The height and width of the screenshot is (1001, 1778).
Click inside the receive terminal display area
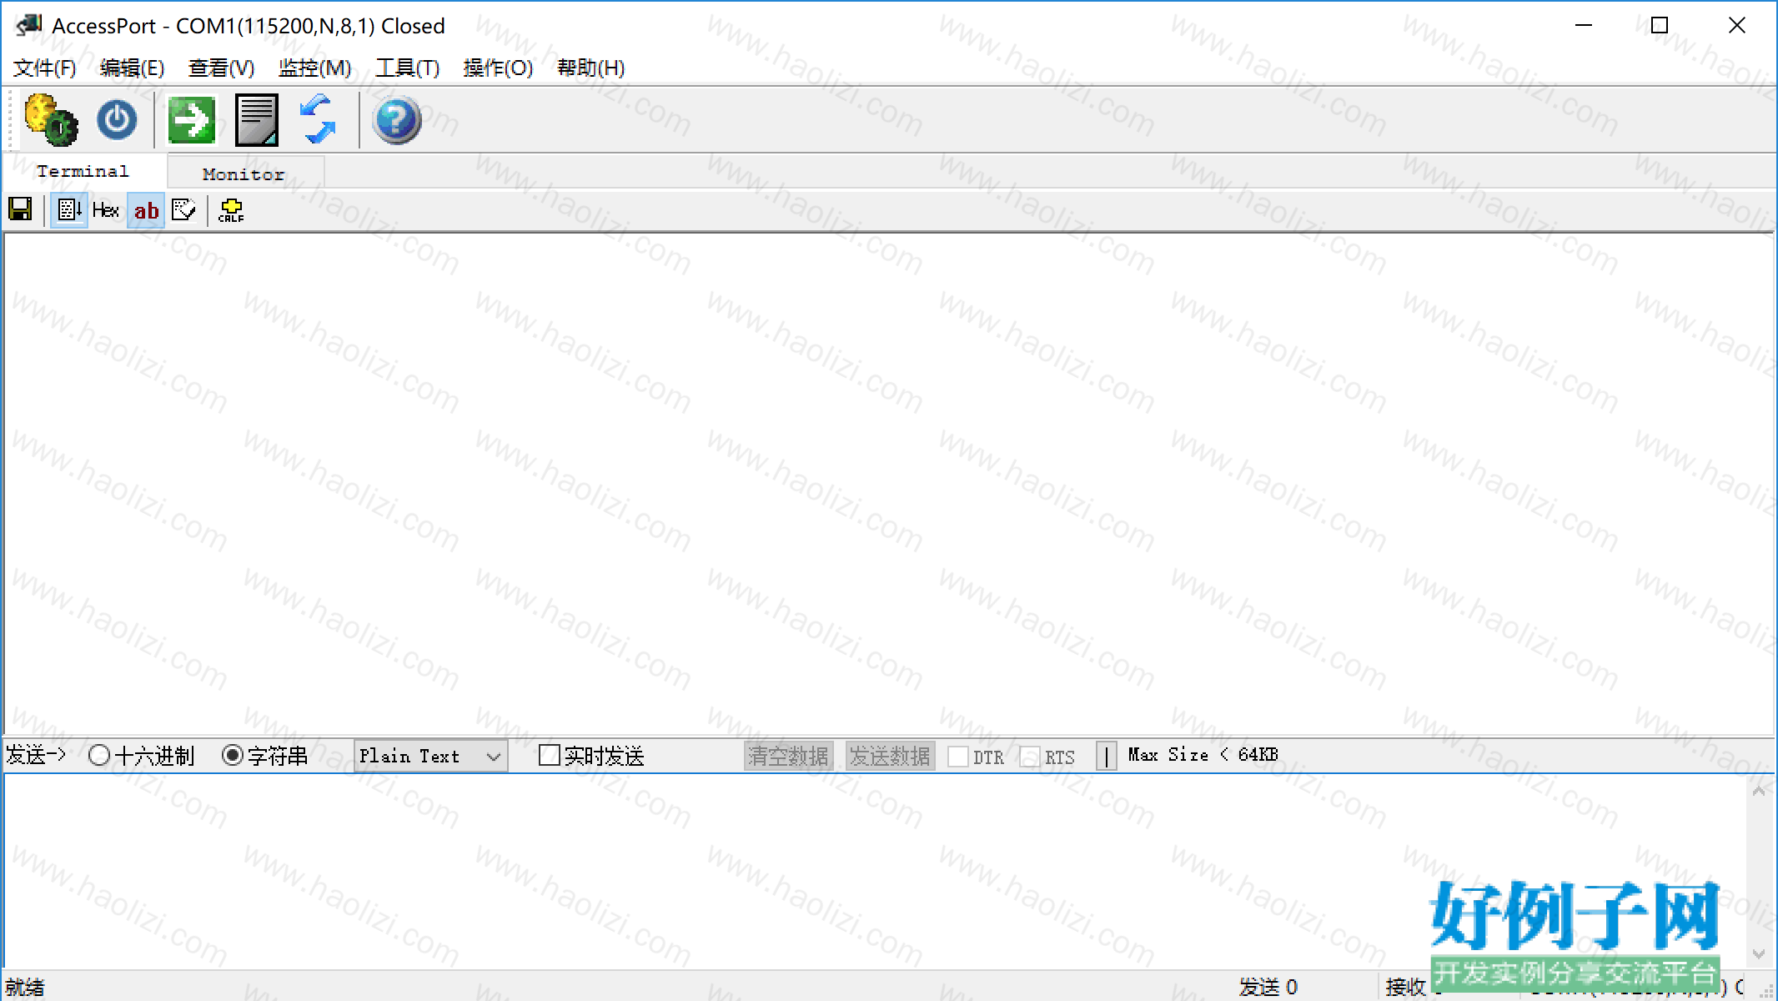click(889, 484)
